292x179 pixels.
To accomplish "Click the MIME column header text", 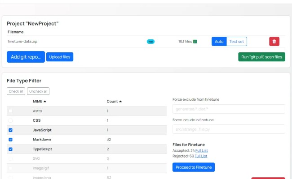I will point(37,101).
